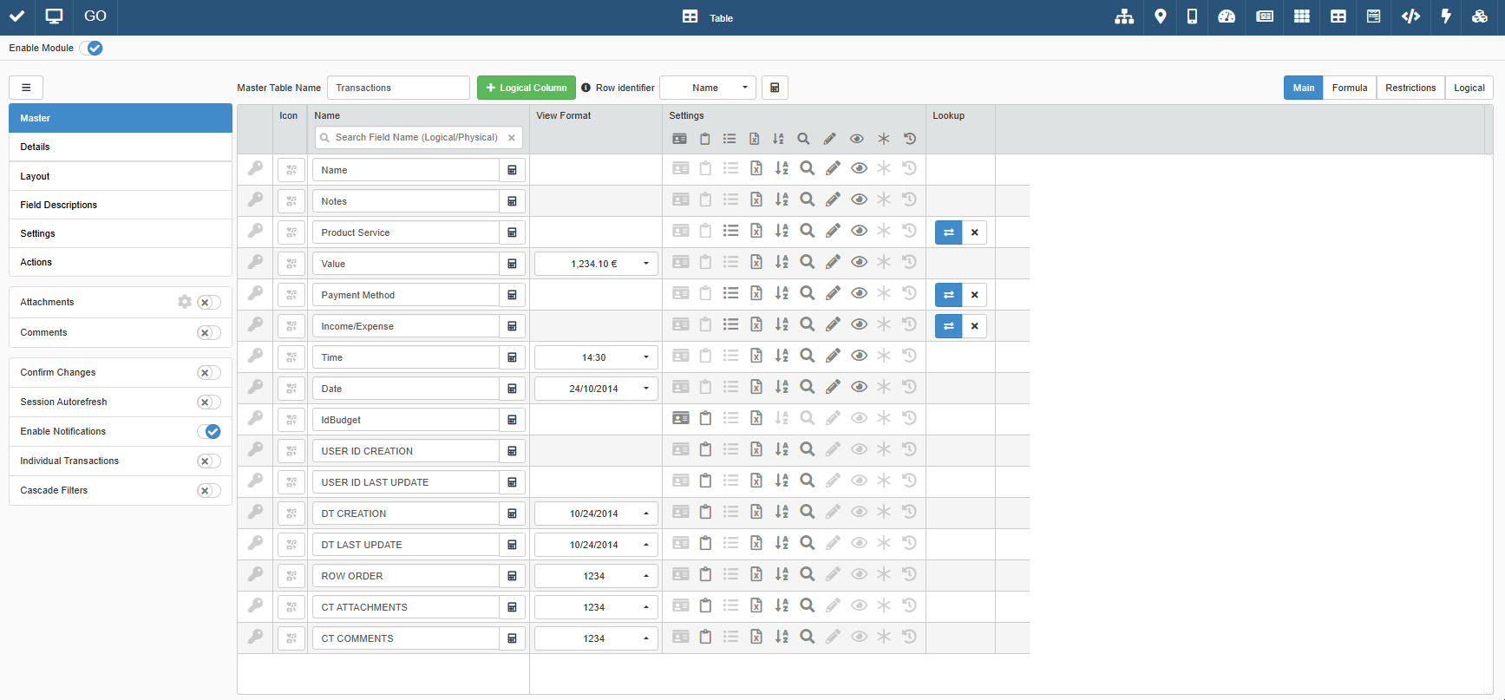
Task: Disable the Enable Notifications switch
Action: (x=208, y=431)
